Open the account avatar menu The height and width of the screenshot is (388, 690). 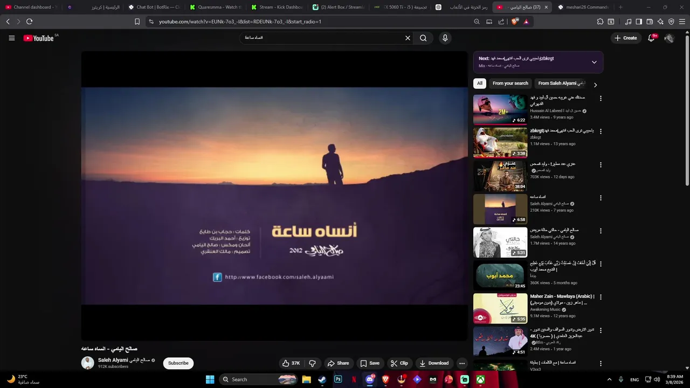tap(669, 38)
